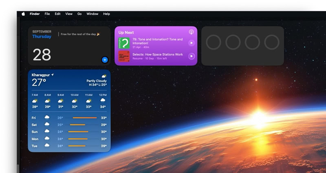The height and width of the screenshot is (173, 326).
Task: Click the 7 AM hour label
Action: point(35,95)
